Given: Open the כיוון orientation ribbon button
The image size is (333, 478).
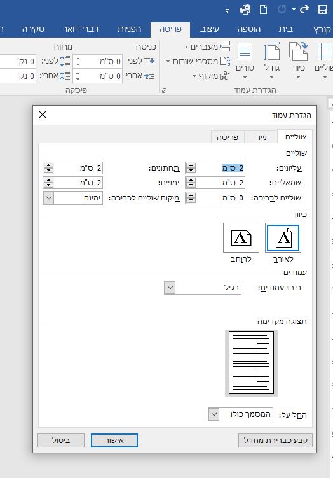Looking at the screenshot, I should [298, 61].
